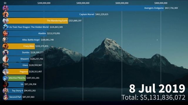Click the Pegasus poster icon
Screen dimensions: 188x105
[6, 71]
